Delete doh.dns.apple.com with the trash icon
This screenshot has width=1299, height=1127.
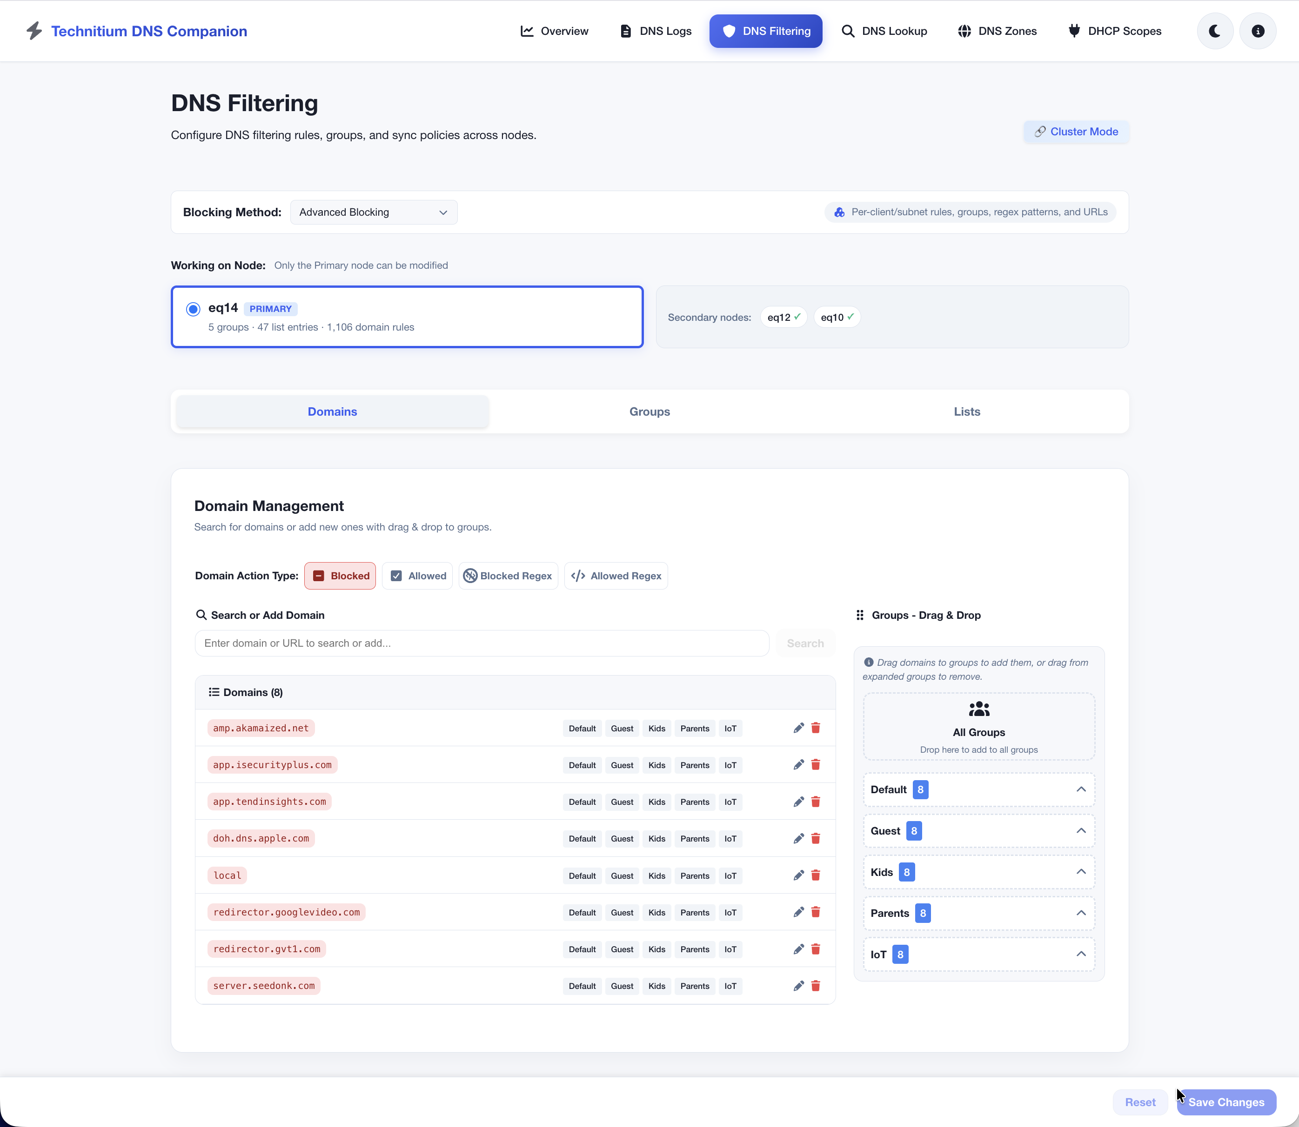pyautogui.click(x=816, y=838)
